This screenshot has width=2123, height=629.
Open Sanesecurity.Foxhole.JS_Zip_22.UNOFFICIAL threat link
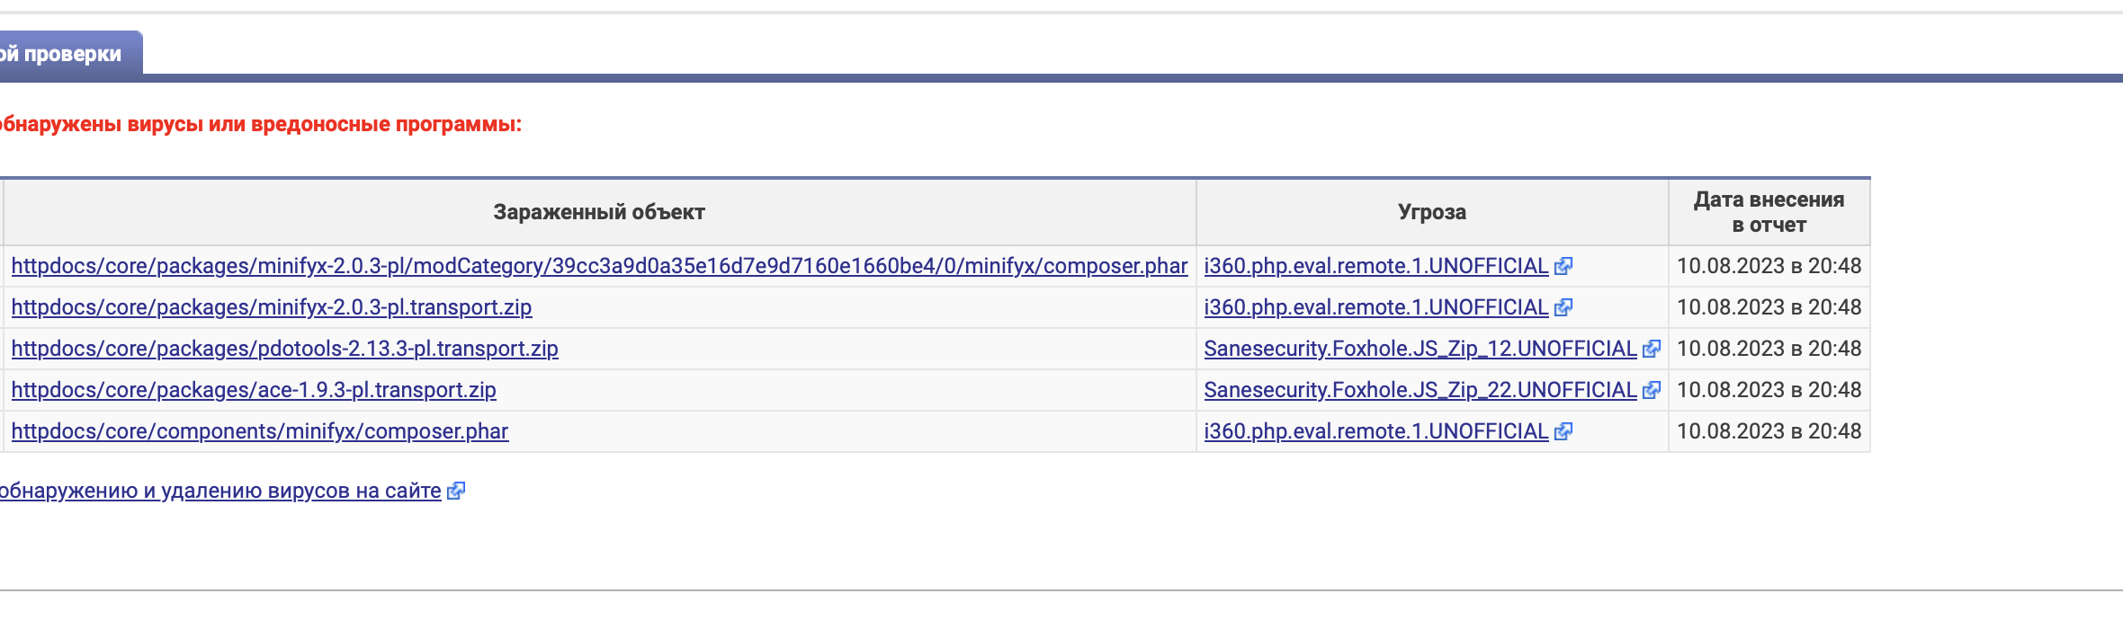click(1420, 390)
